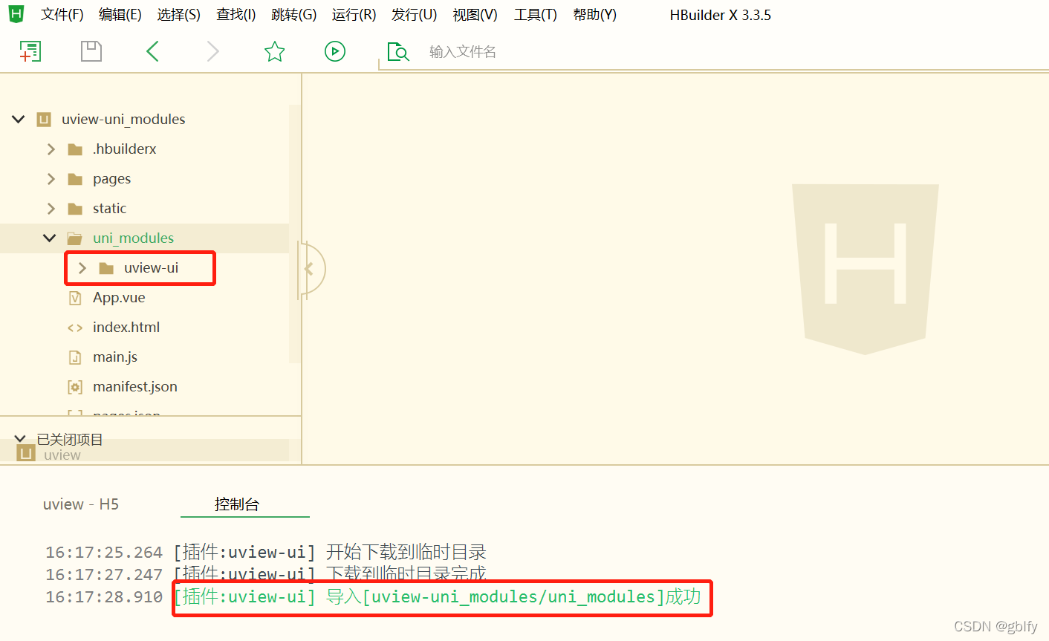Expand the pages folder chevron
Viewport: 1049px width, 641px height.
click(x=51, y=179)
